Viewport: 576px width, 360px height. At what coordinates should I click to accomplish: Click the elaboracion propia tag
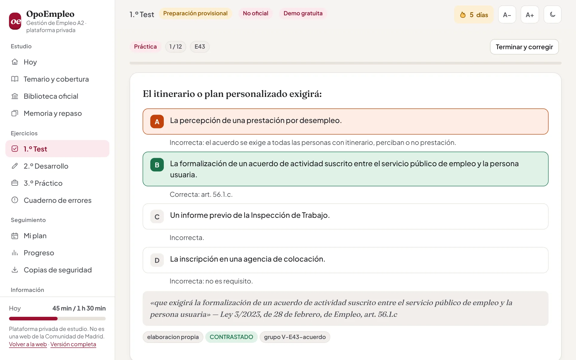[x=173, y=337]
